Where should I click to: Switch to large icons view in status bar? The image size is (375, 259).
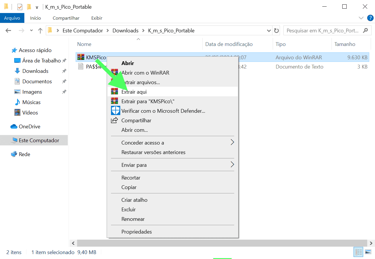click(x=367, y=252)
